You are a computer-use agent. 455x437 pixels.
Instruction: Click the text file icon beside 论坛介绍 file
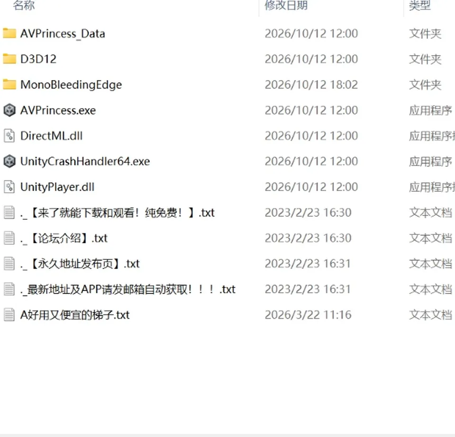tap(9, 238)
